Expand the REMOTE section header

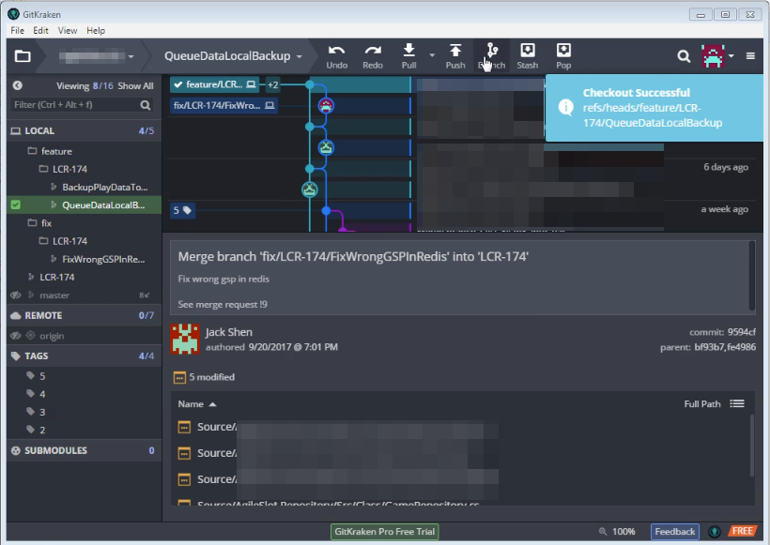point(84,315)
